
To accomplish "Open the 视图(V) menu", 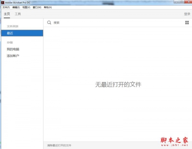I will 26,7.
